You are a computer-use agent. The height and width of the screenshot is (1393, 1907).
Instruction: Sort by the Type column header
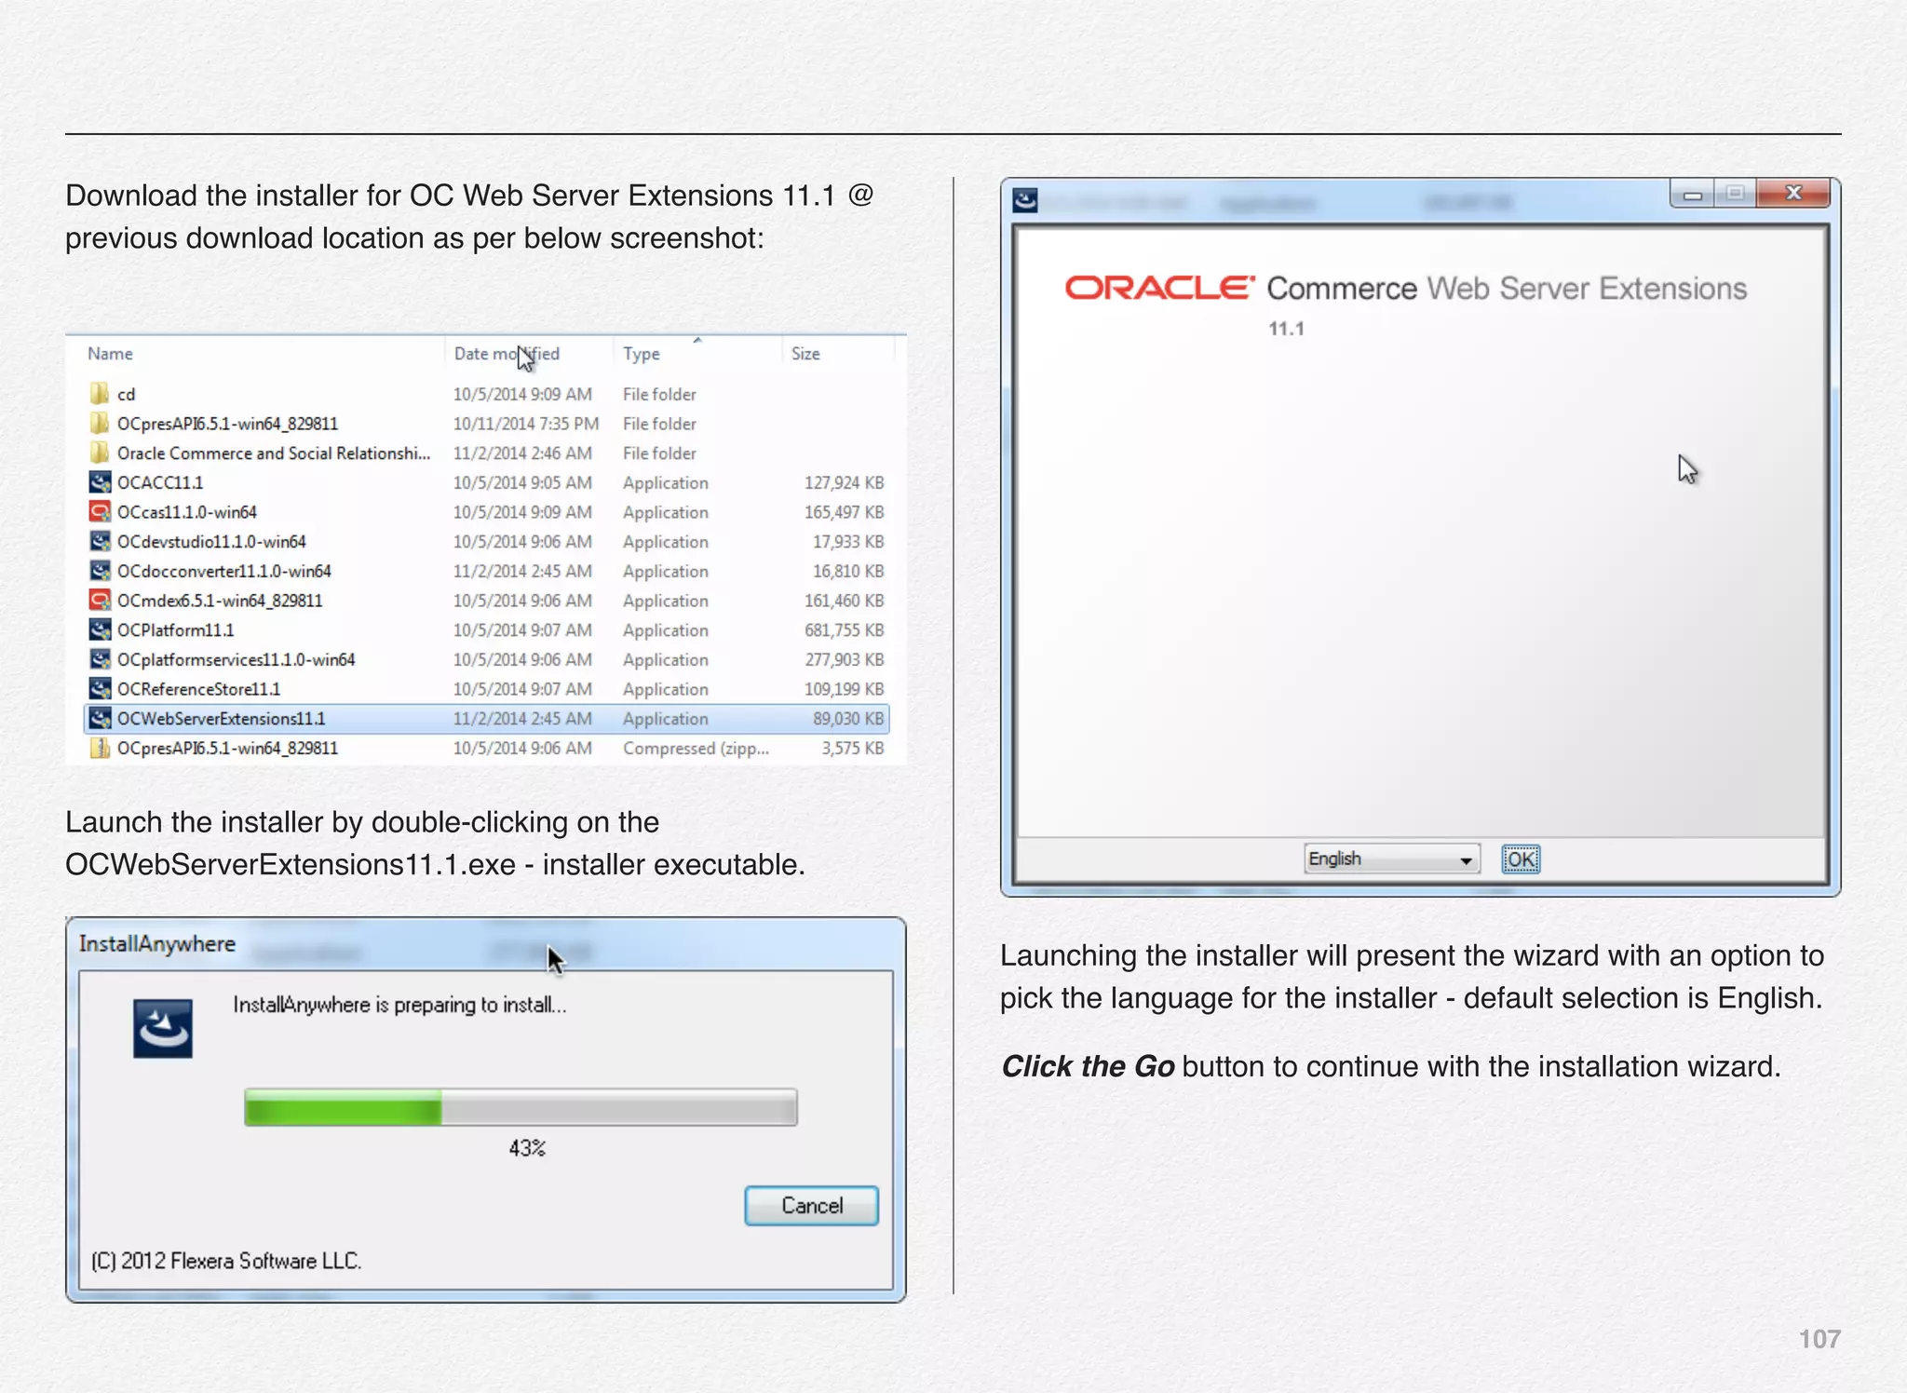(642, 354)
